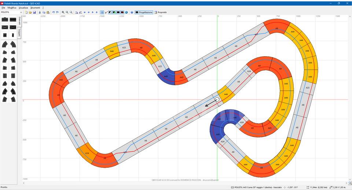The width and height of the screenshot is (352, 190).
Task: Pick the first right-hand curve in palette
Action: [13, 44]
